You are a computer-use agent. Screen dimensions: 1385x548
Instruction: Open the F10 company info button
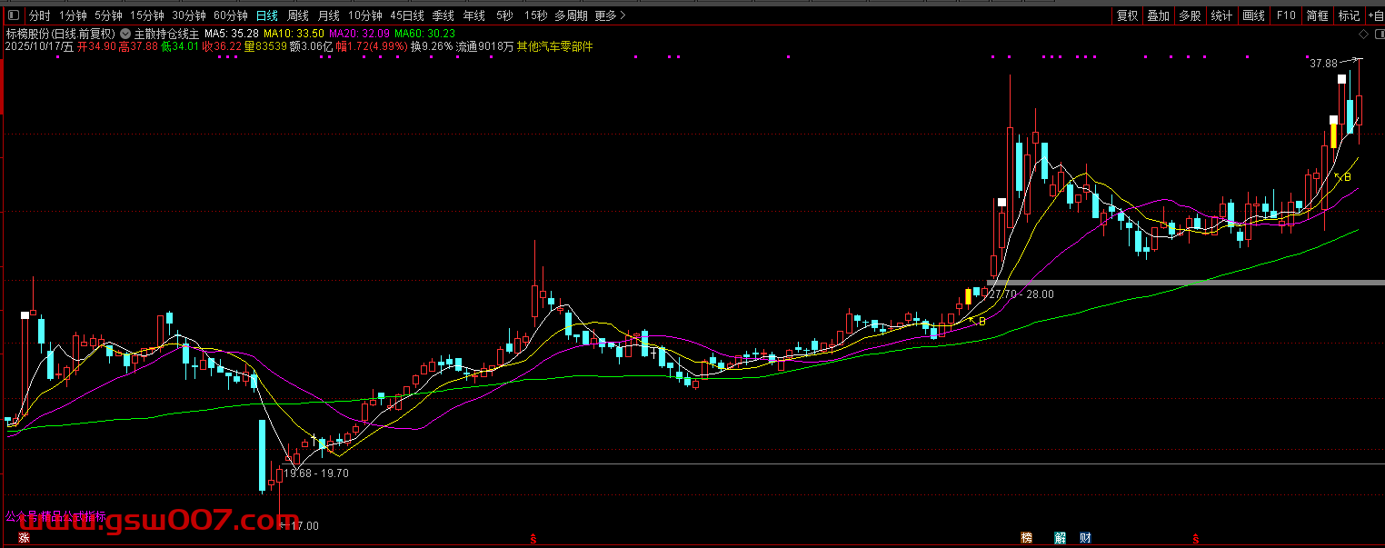click(1285, 15)
